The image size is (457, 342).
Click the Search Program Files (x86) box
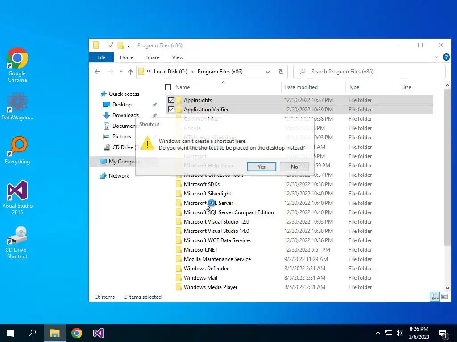click(x=369, y=72)
